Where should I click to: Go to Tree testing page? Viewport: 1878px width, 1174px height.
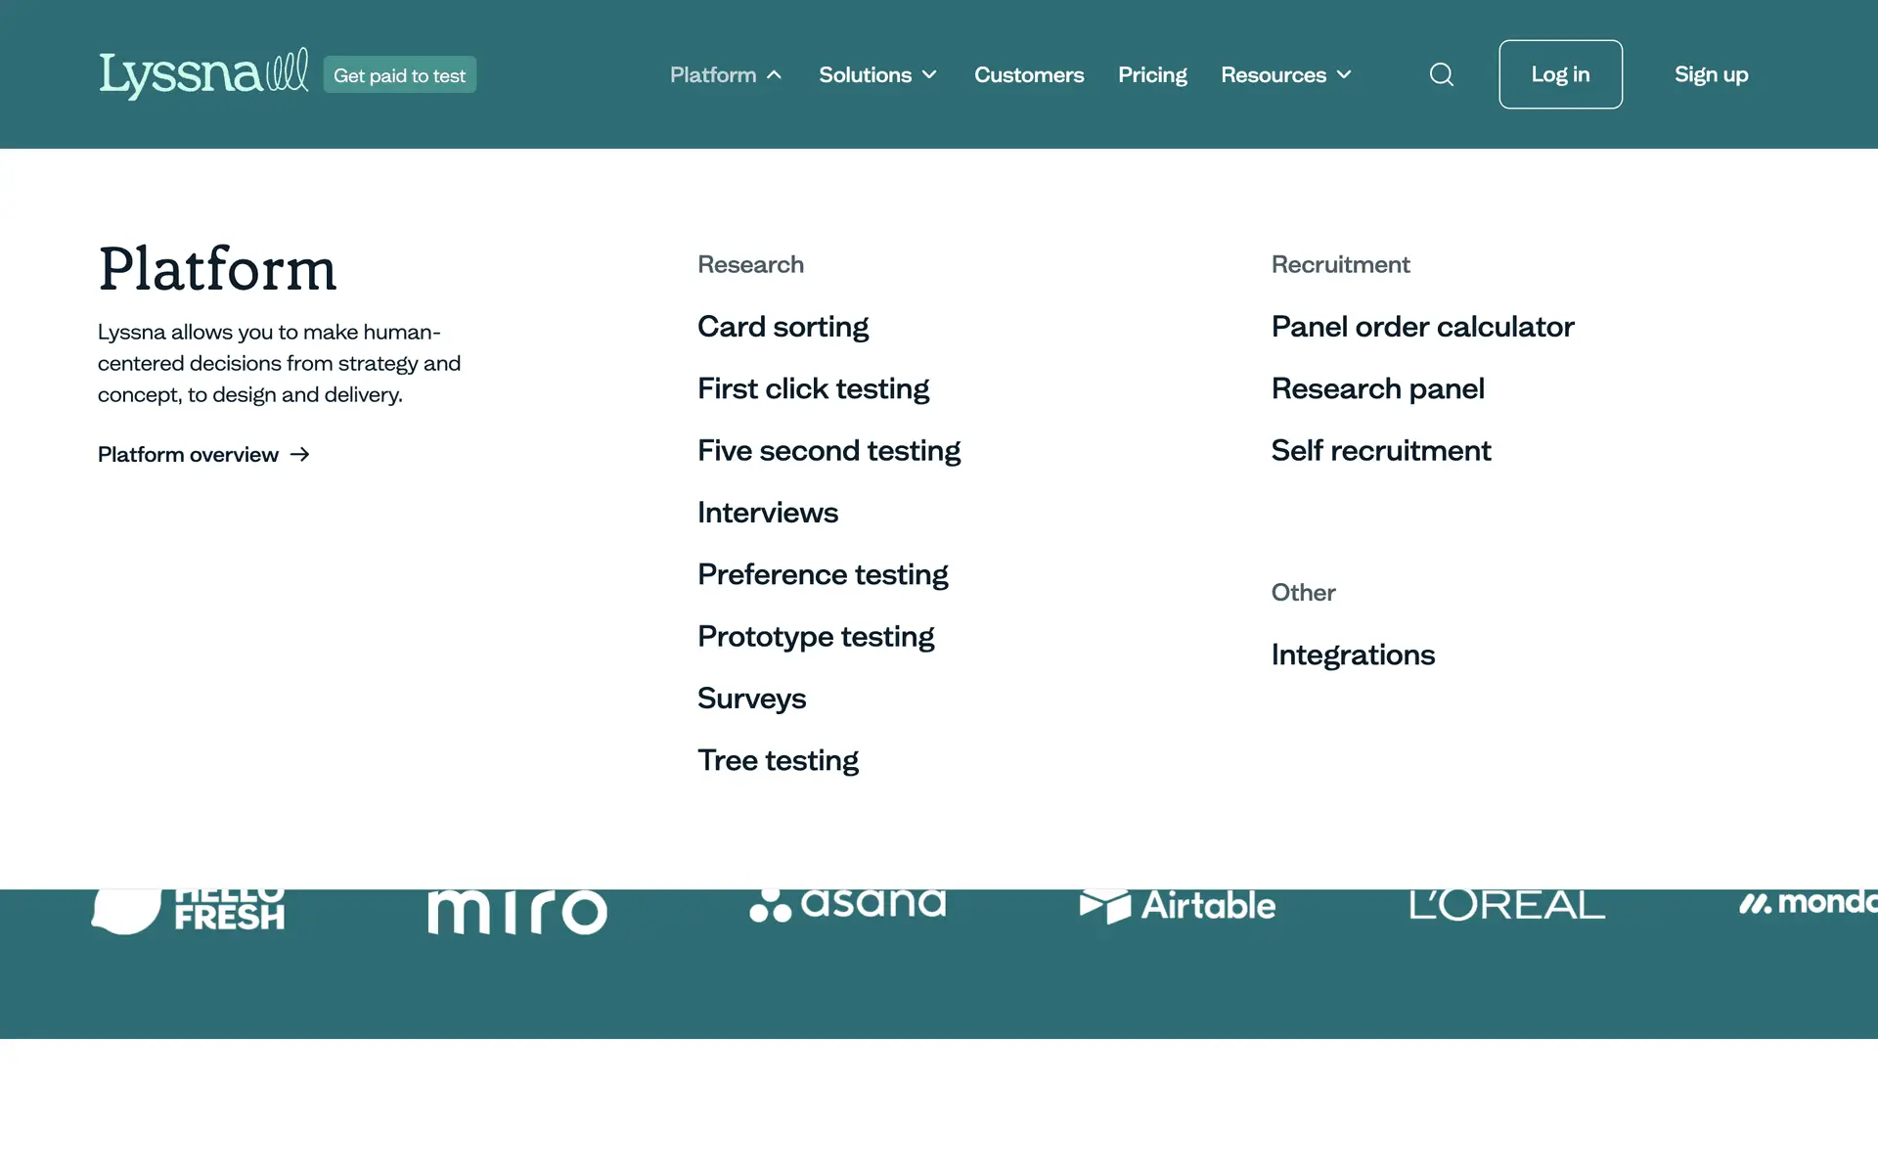click(x=778, y=760)
